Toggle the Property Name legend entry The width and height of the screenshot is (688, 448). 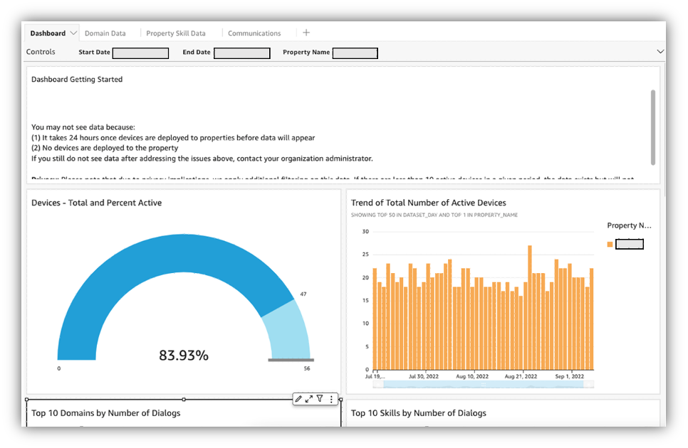click(x=630, y=243)
